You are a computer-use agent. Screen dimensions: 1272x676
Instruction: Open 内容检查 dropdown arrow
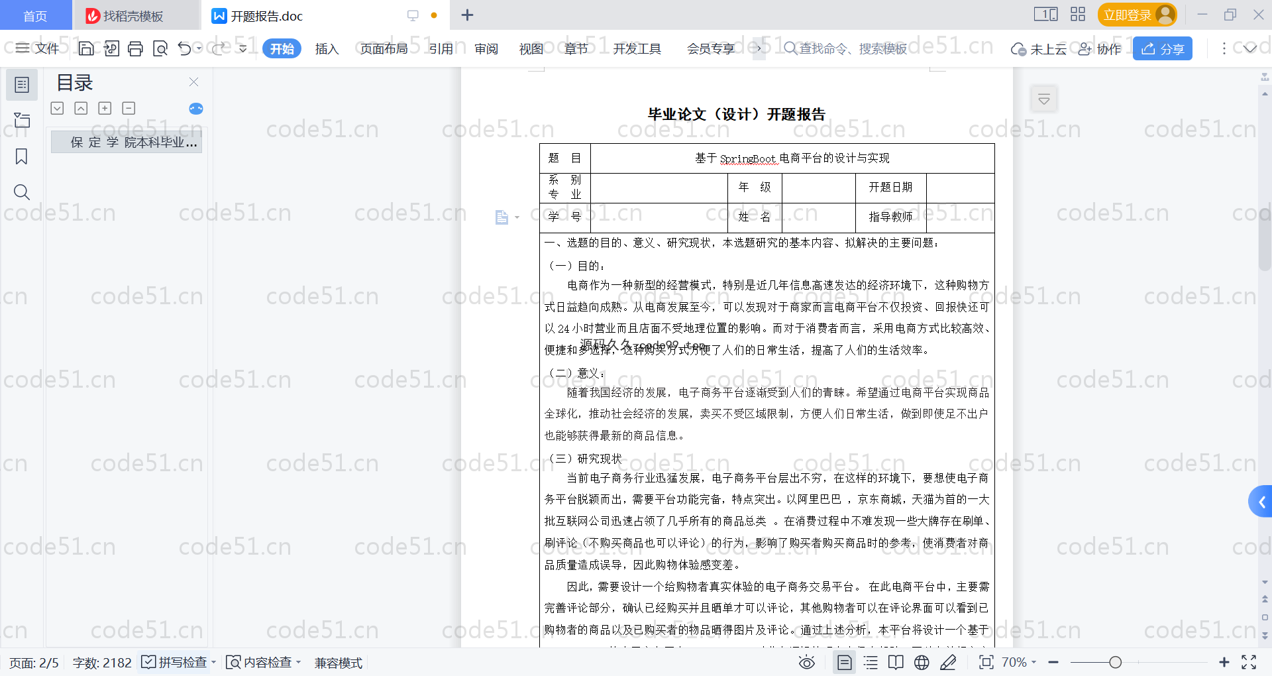(298, 662)
